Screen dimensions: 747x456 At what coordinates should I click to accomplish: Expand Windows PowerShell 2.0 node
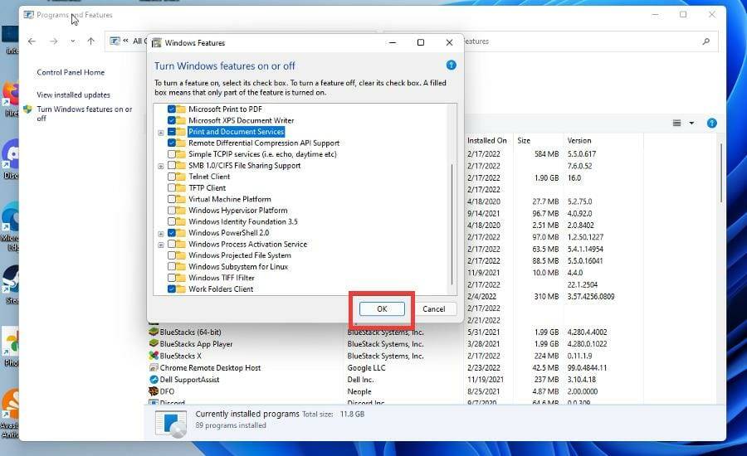(161, 234)
